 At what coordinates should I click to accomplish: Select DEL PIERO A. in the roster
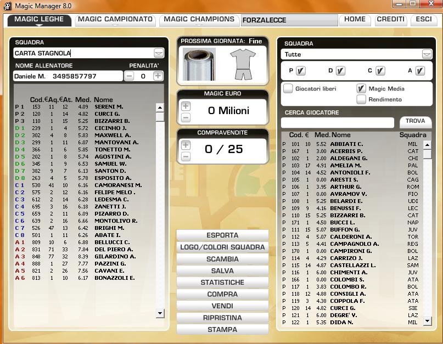point(83,250)
